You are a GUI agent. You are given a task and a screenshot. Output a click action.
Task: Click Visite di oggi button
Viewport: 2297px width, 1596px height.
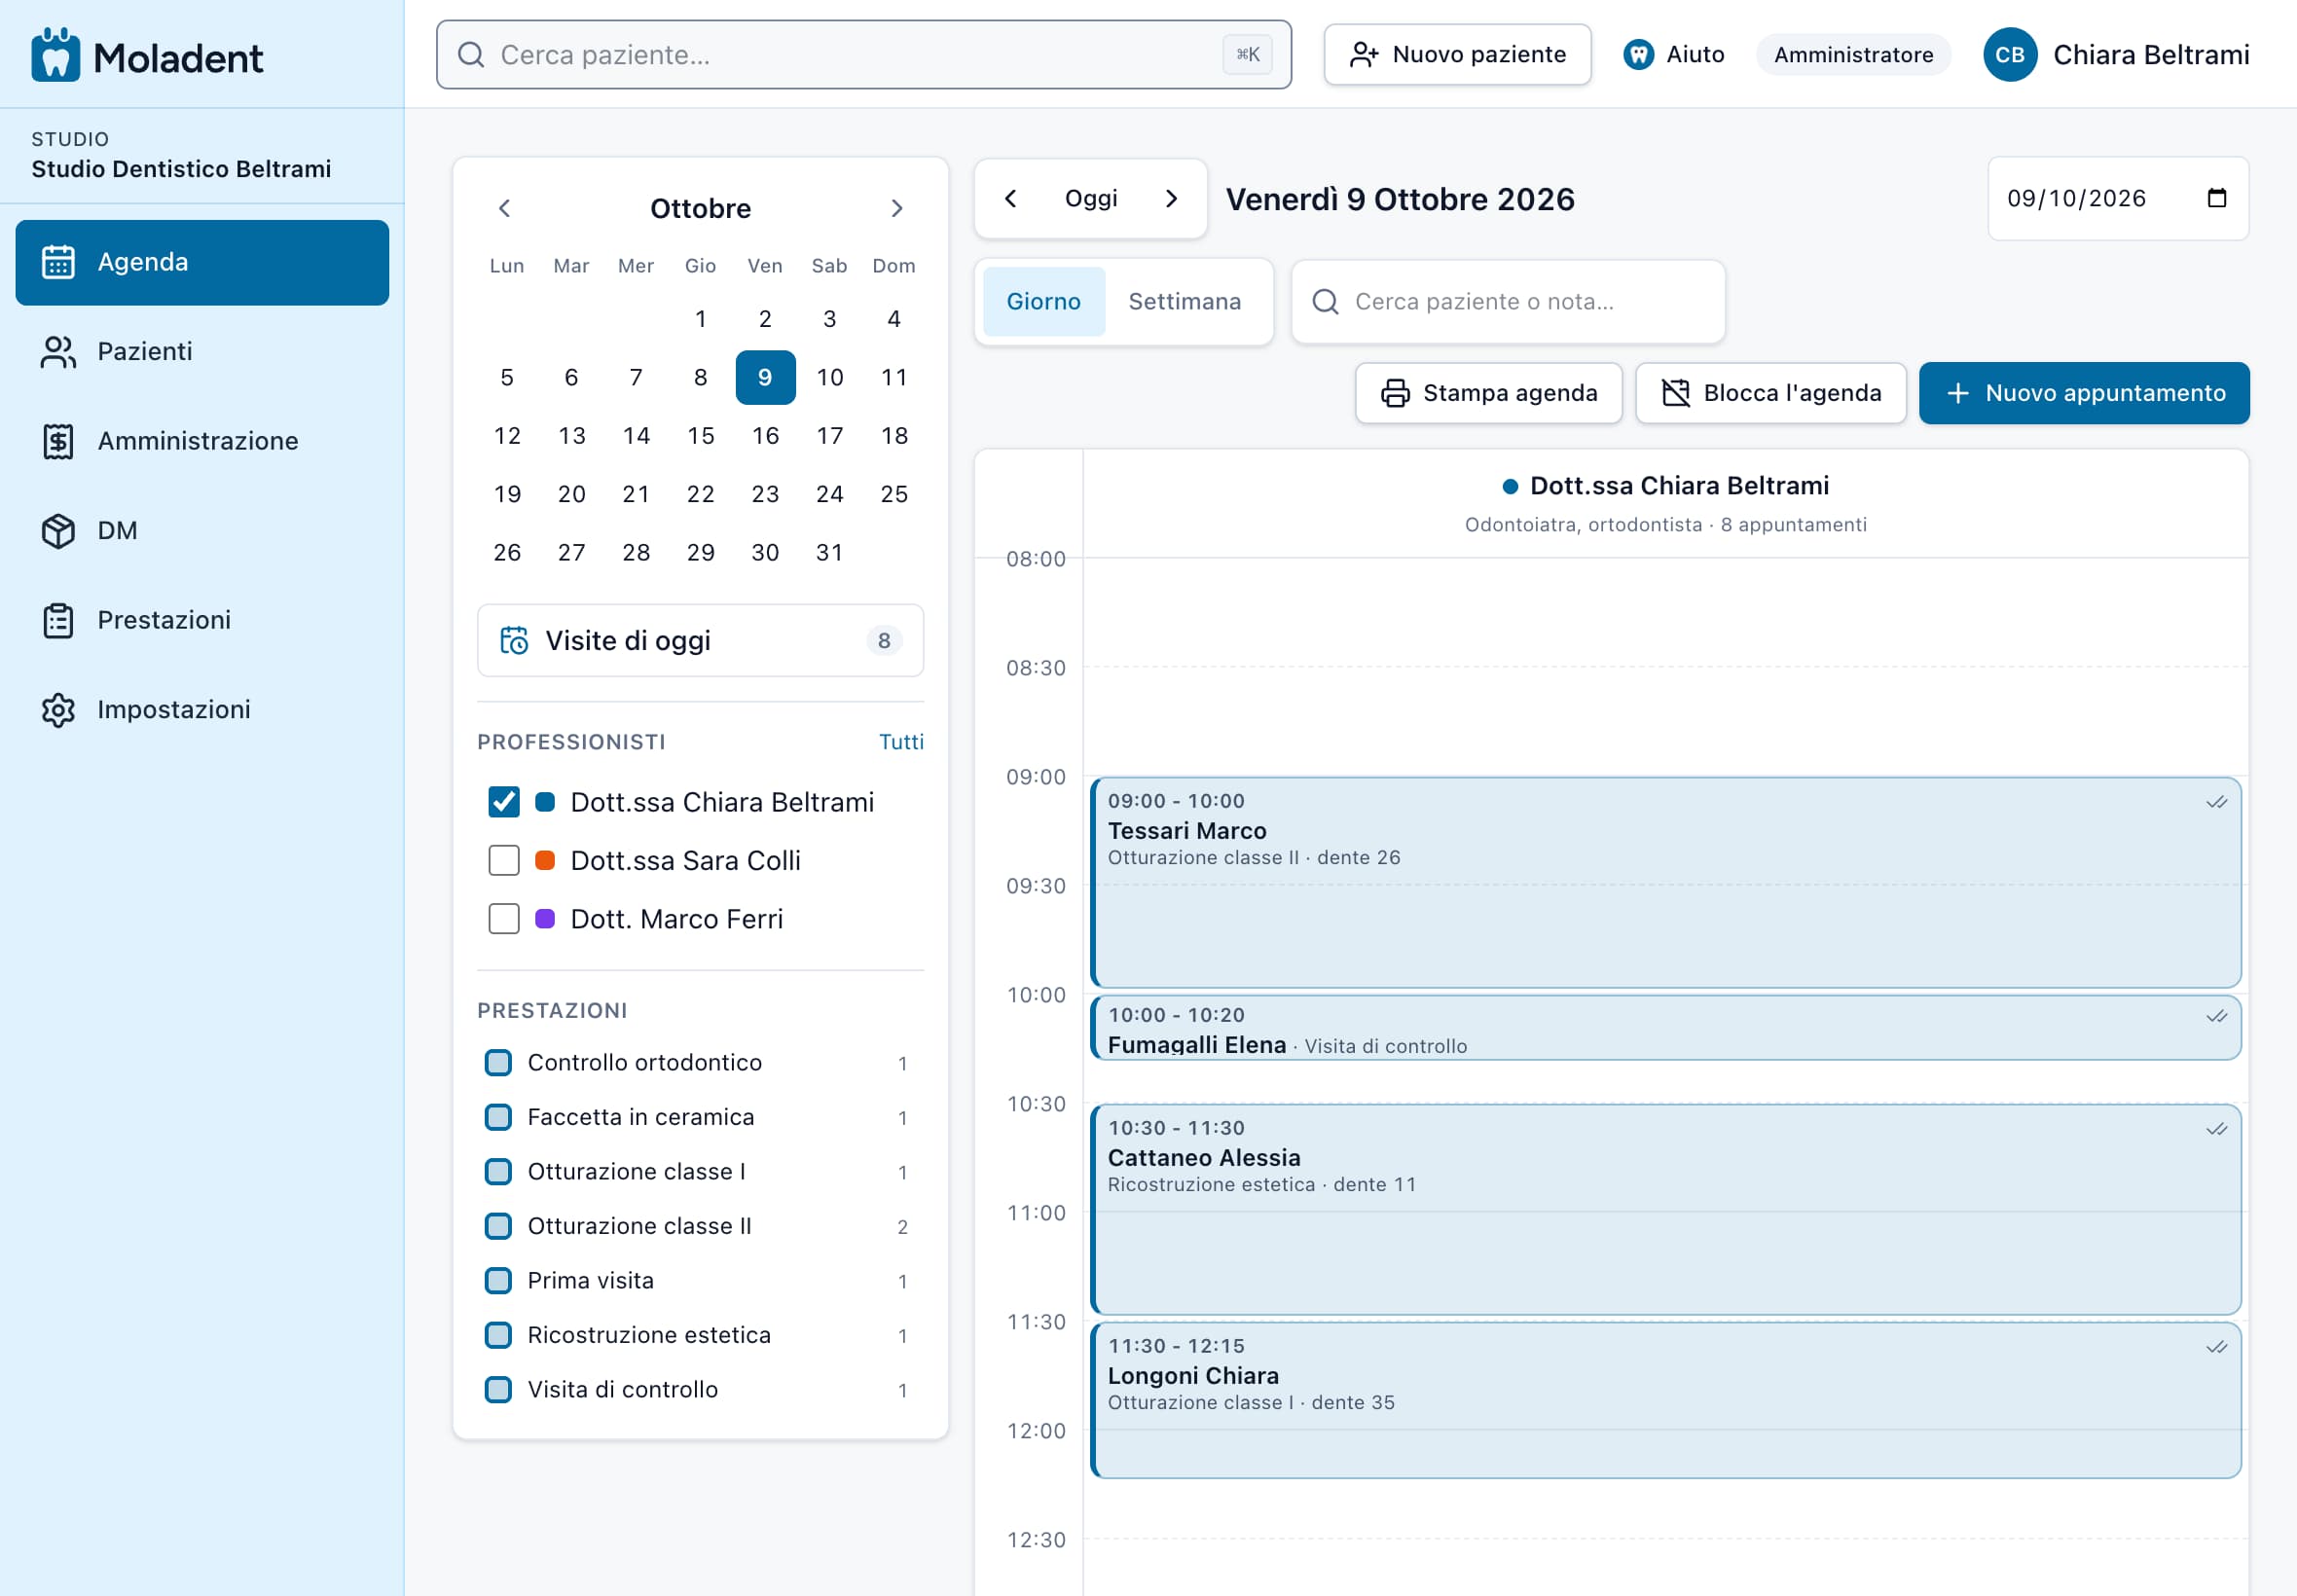[700, 640]
